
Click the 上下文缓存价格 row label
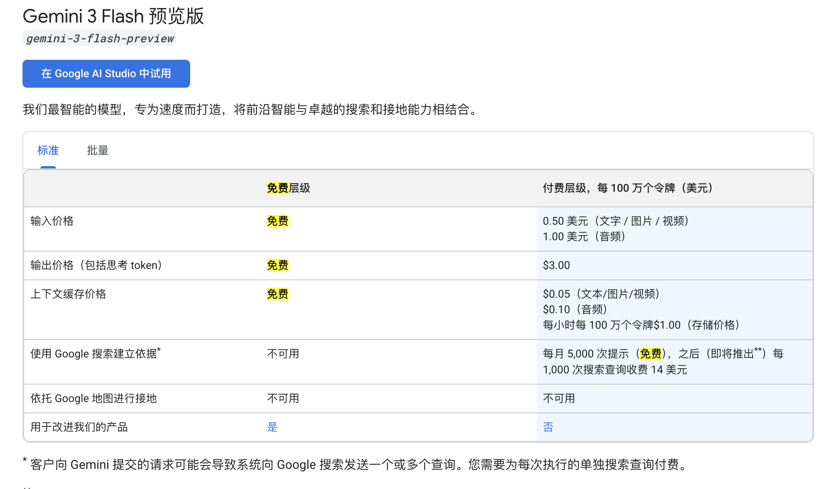coord(68,294)
